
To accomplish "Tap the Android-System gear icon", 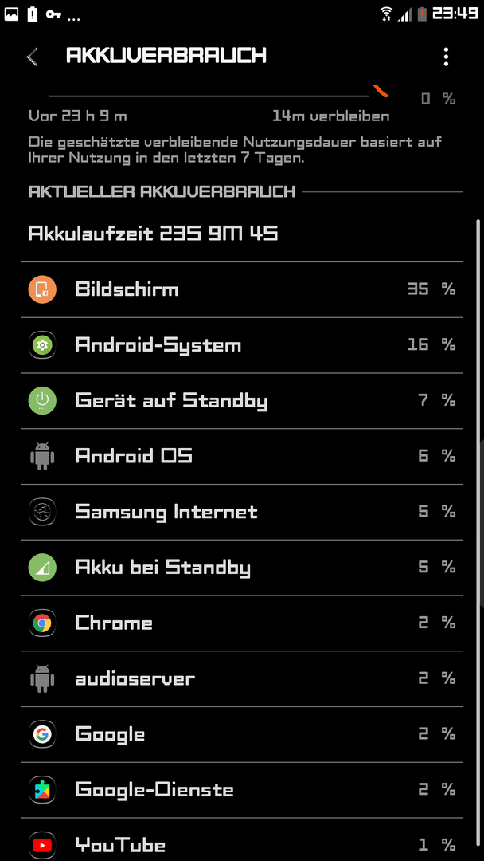I will [x=42, y=345].
